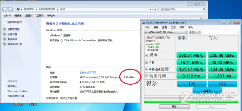
Task: Click the read score value 176
Action: tap(192, 84)
